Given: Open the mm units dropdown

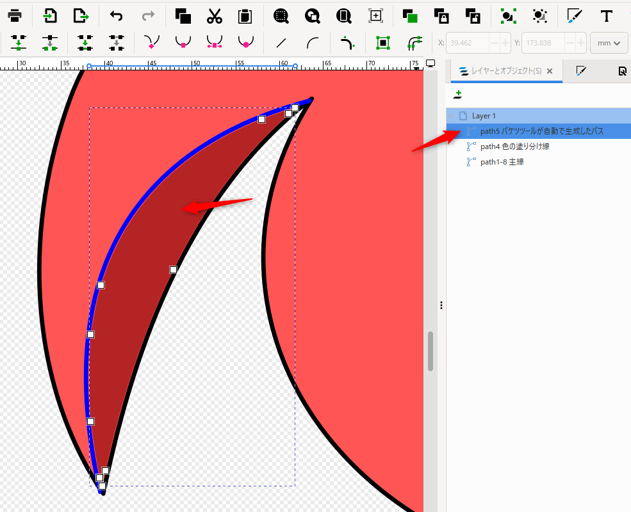Looking at the screenshot, I should coord(609,43).
